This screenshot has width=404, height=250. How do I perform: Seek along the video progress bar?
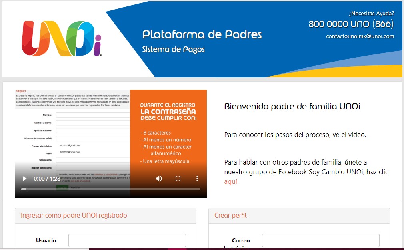pos(111,189)
